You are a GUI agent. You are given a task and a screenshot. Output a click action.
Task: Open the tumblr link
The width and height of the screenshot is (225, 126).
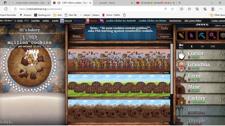coord(55,21)
